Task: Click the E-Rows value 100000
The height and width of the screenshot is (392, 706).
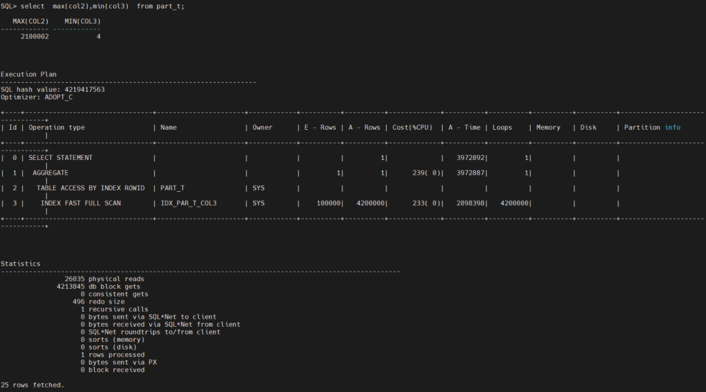Action: [329, 204]
